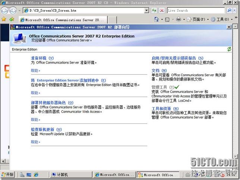Screen dimensions: 240x180
Task: Click the red Stop loading icon
Action: [x=162, y=10]
